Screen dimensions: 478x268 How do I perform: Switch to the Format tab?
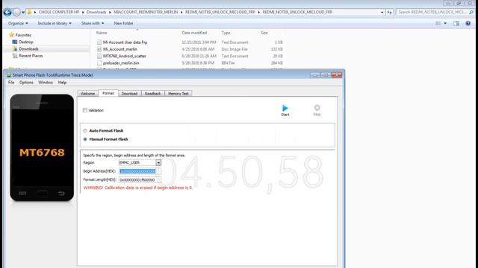pos(108,93)
